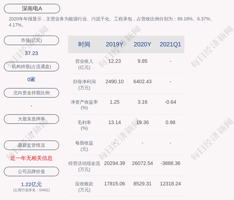Click the 净资产收益率(%) row label
This screenshot has height=200, width=234.
pos(84,105)
